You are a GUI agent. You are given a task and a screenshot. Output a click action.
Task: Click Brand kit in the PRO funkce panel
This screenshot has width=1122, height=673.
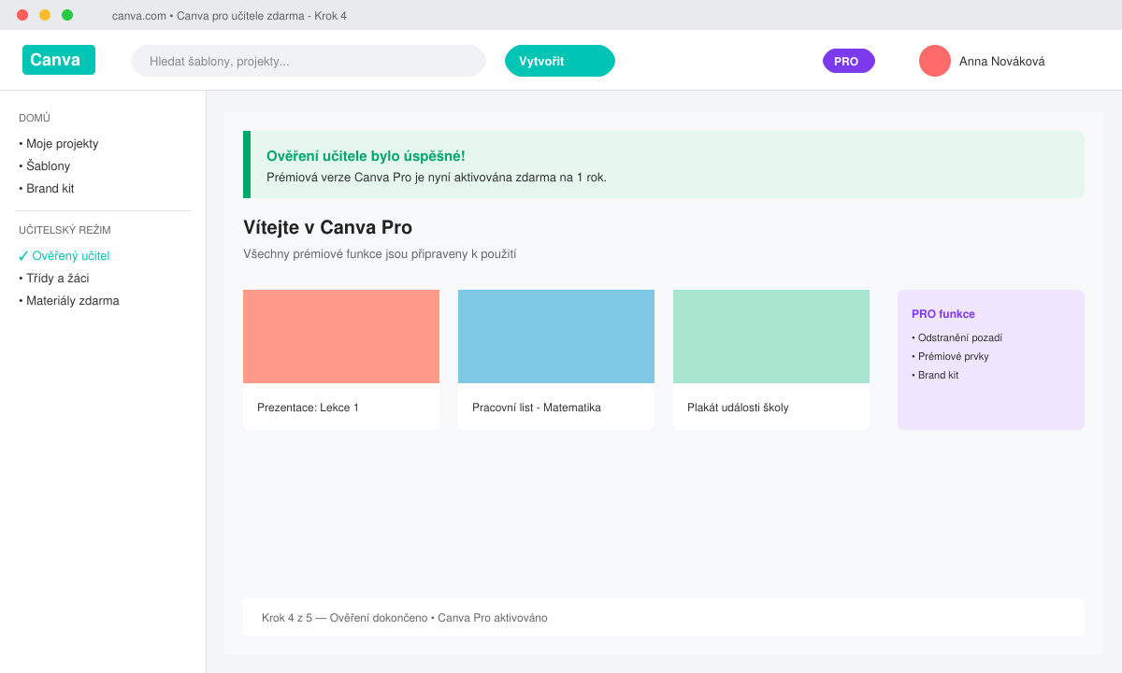tap(935, 375)
